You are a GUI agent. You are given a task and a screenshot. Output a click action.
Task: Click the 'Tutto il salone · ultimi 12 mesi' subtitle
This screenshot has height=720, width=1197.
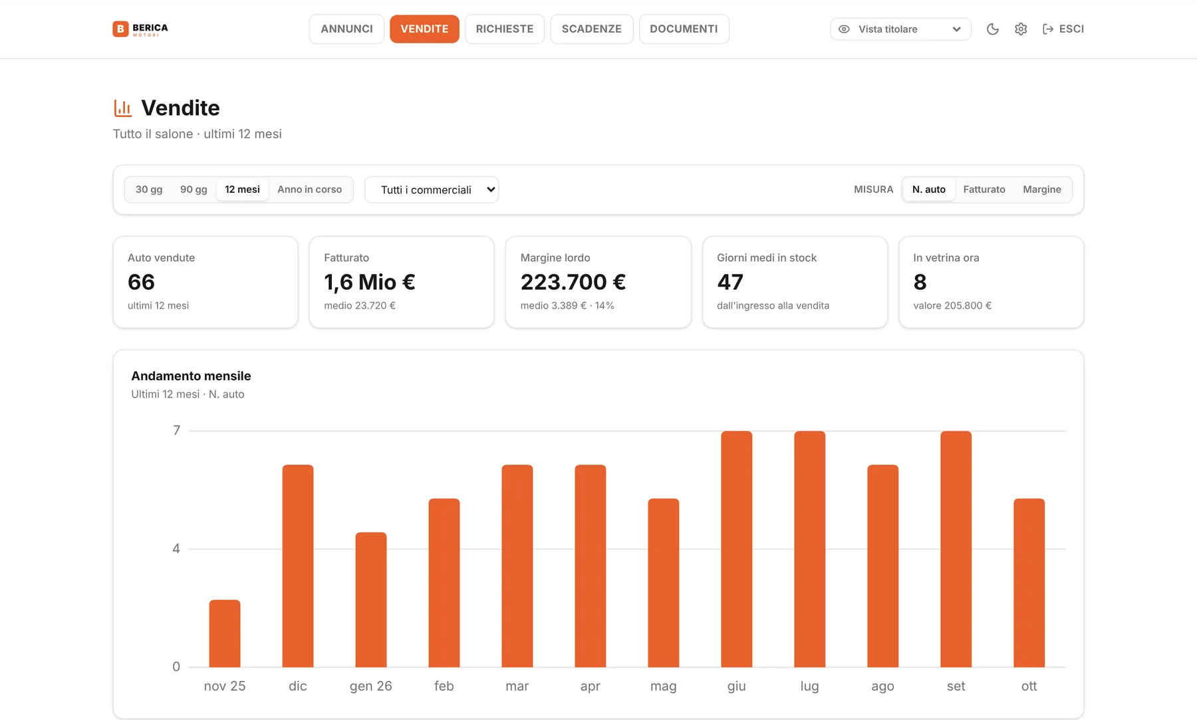tap(198, 134)
